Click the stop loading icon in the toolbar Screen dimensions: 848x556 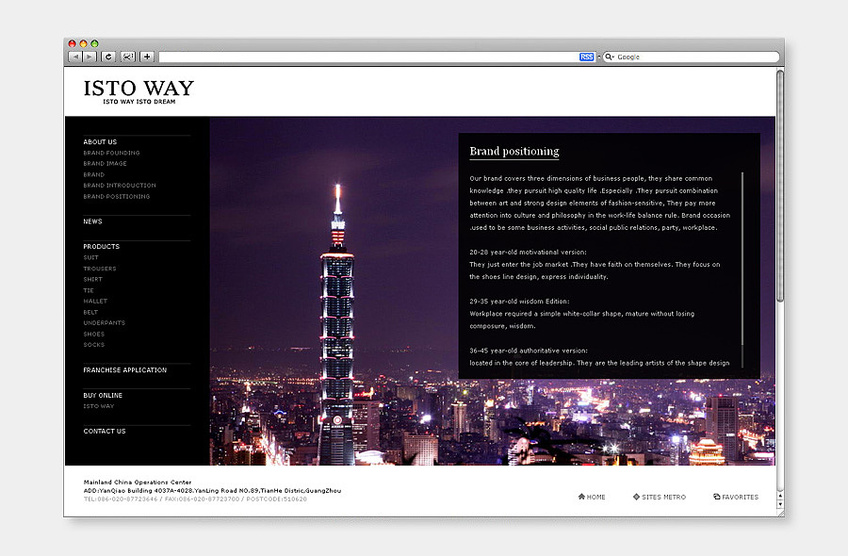(x=127, y=57)
